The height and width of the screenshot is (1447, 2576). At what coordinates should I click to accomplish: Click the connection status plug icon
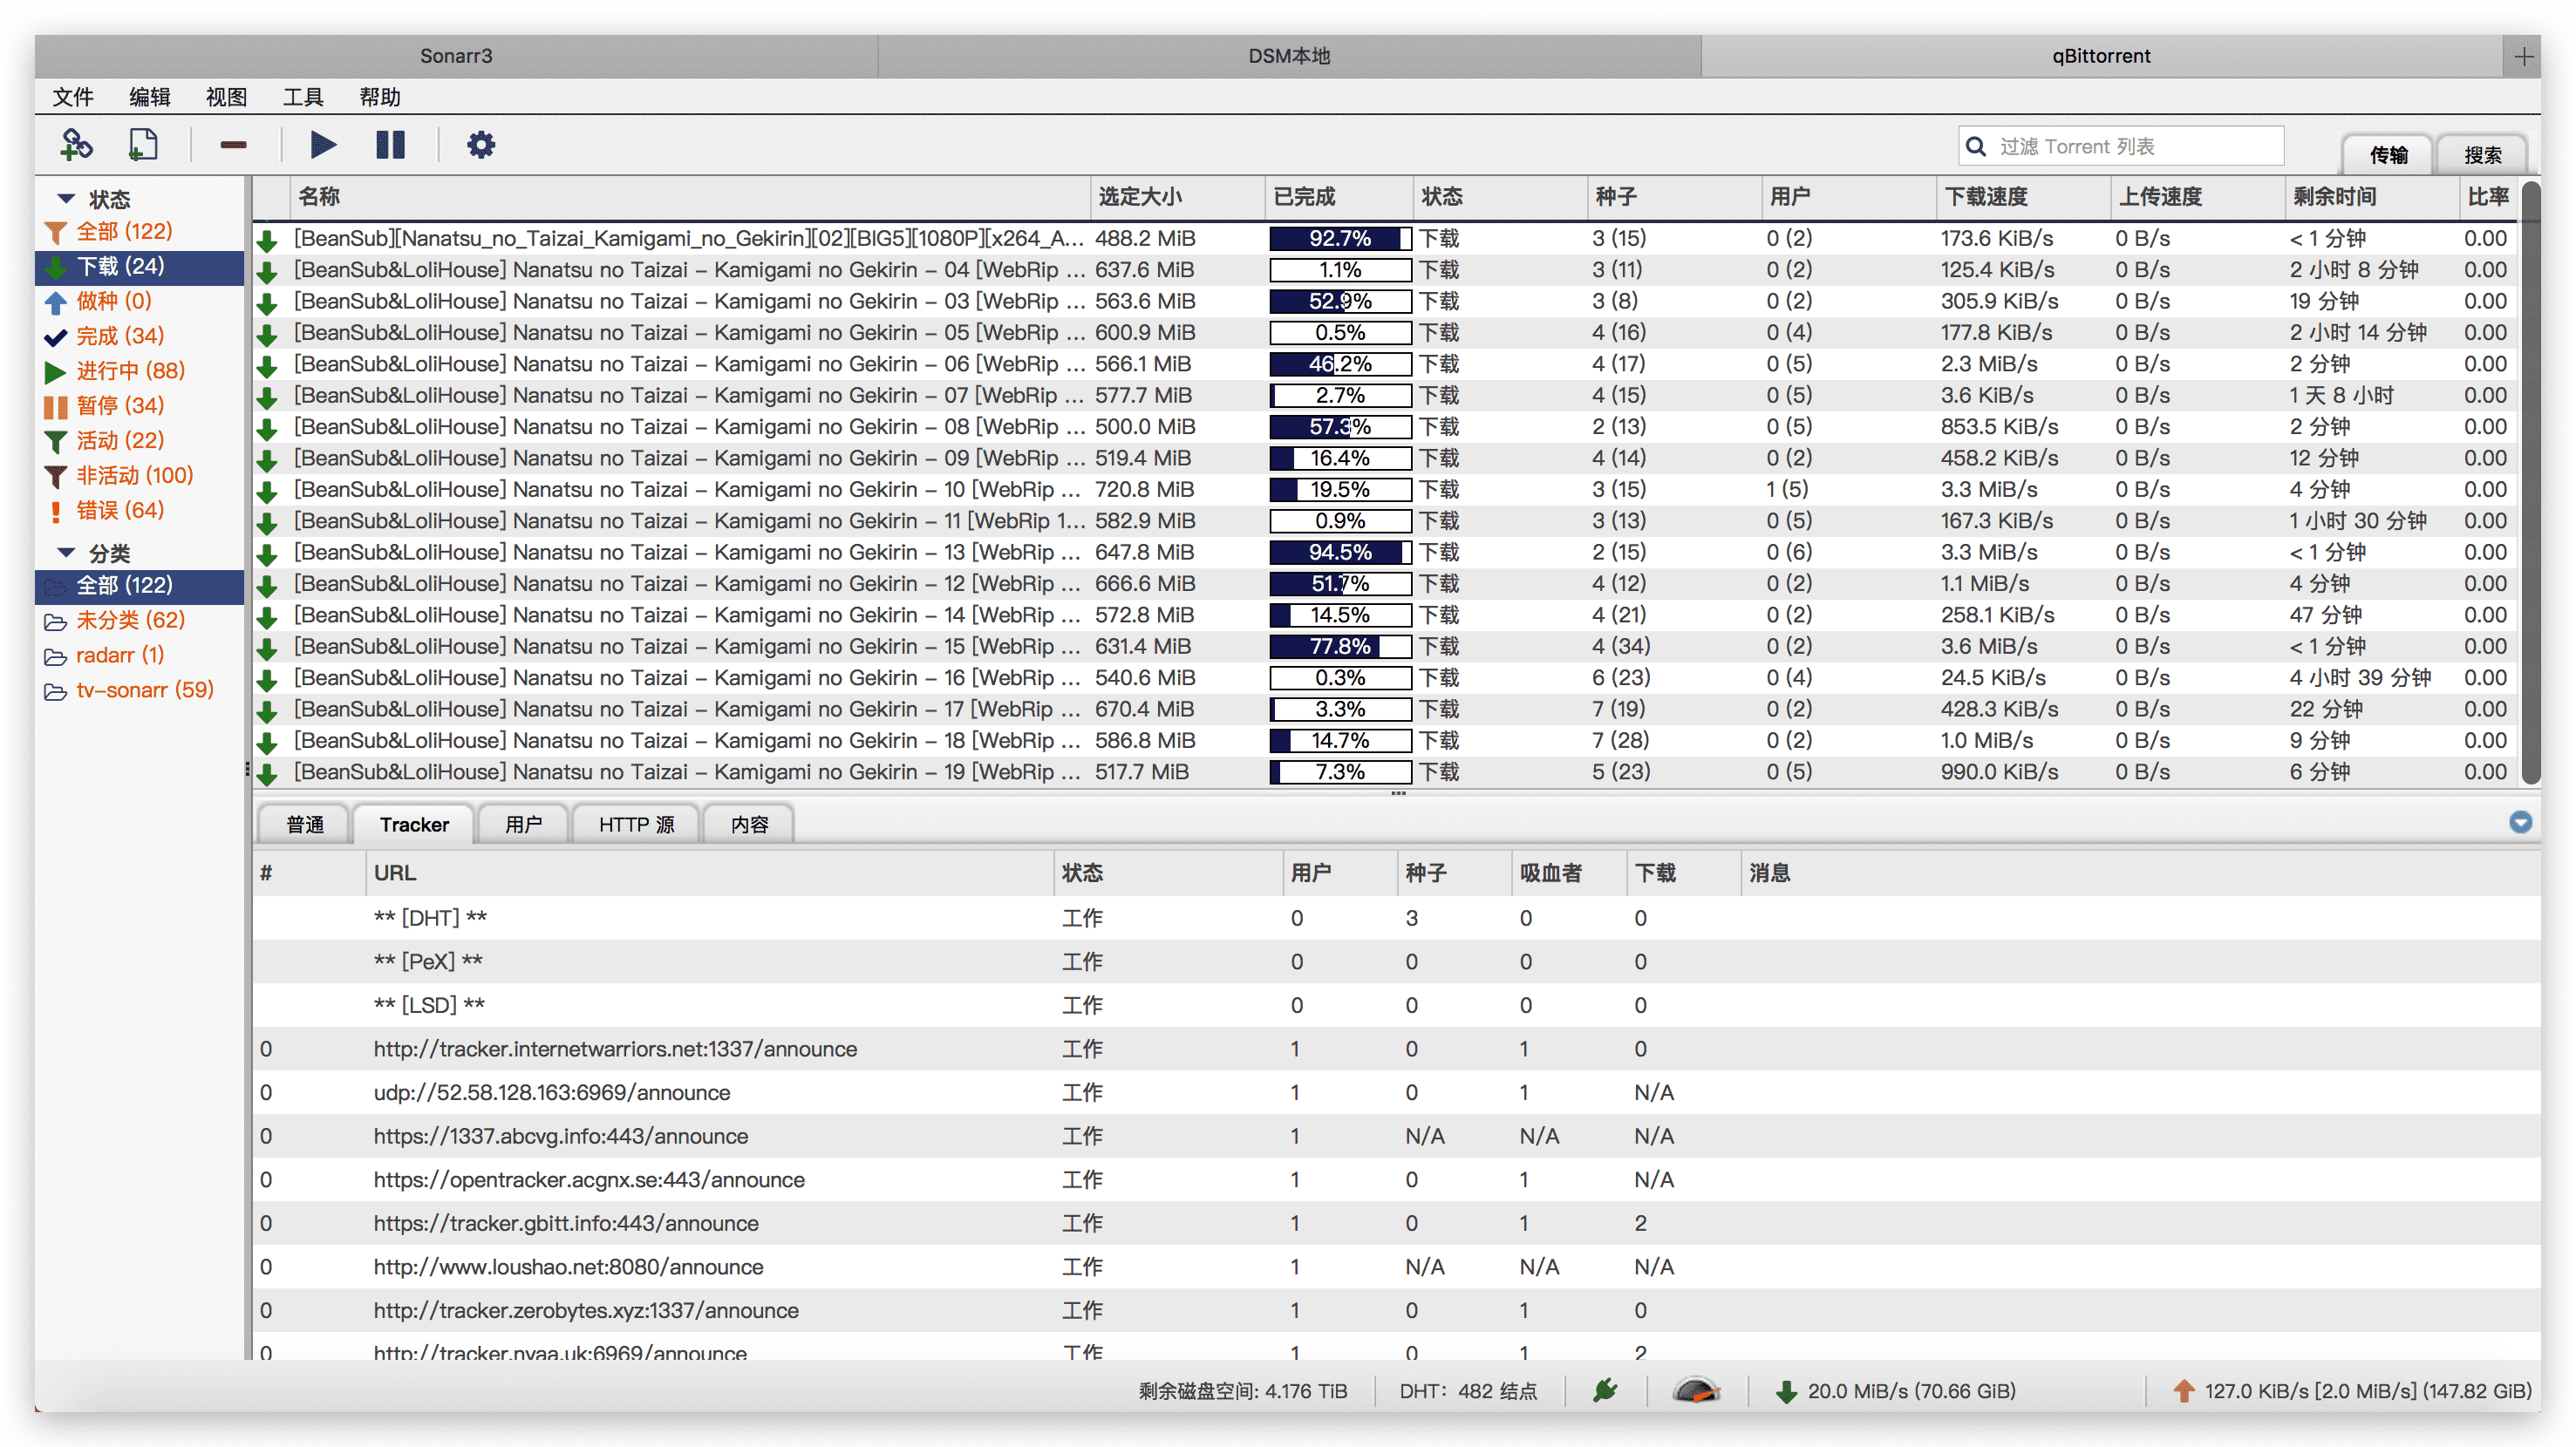[1606, 1390]
